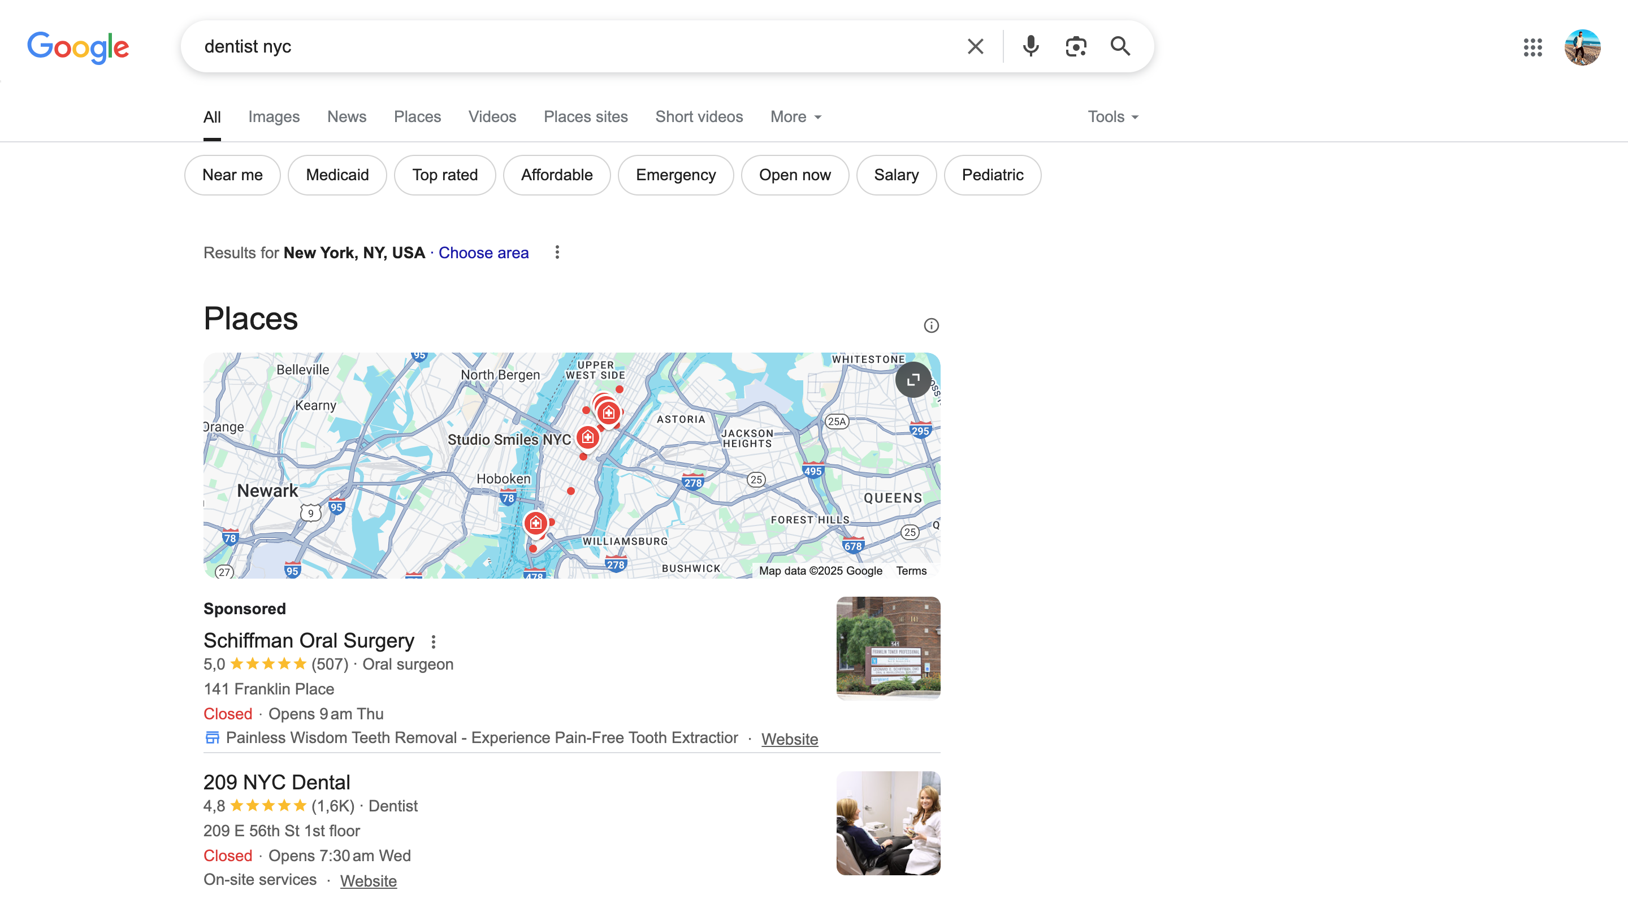1628x912 pixels.
Task: Expand the Tools dropdown
Action: click(x=1112, y=117)
